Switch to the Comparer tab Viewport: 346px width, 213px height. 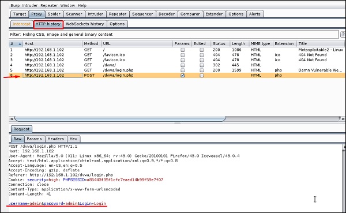click(190, 14)
